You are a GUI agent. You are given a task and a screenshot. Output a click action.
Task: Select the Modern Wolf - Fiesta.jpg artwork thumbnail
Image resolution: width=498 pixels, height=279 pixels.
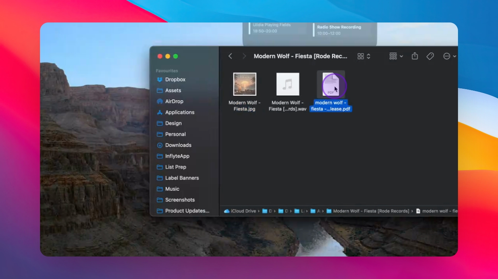(245, 84)
